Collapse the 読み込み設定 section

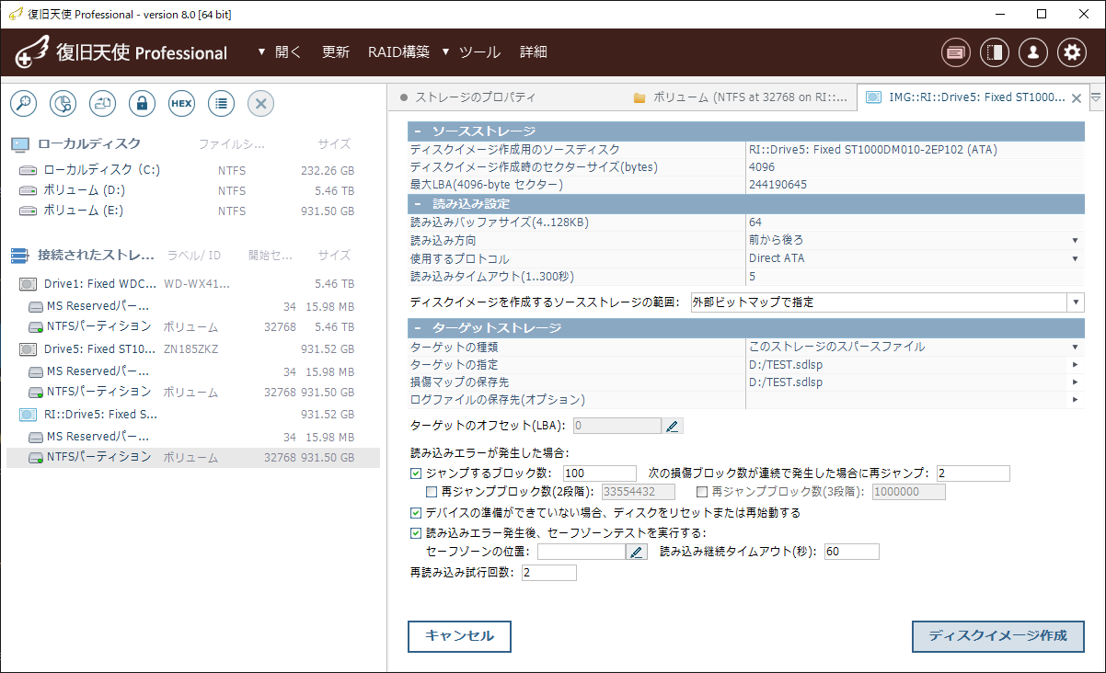(417, 204)
